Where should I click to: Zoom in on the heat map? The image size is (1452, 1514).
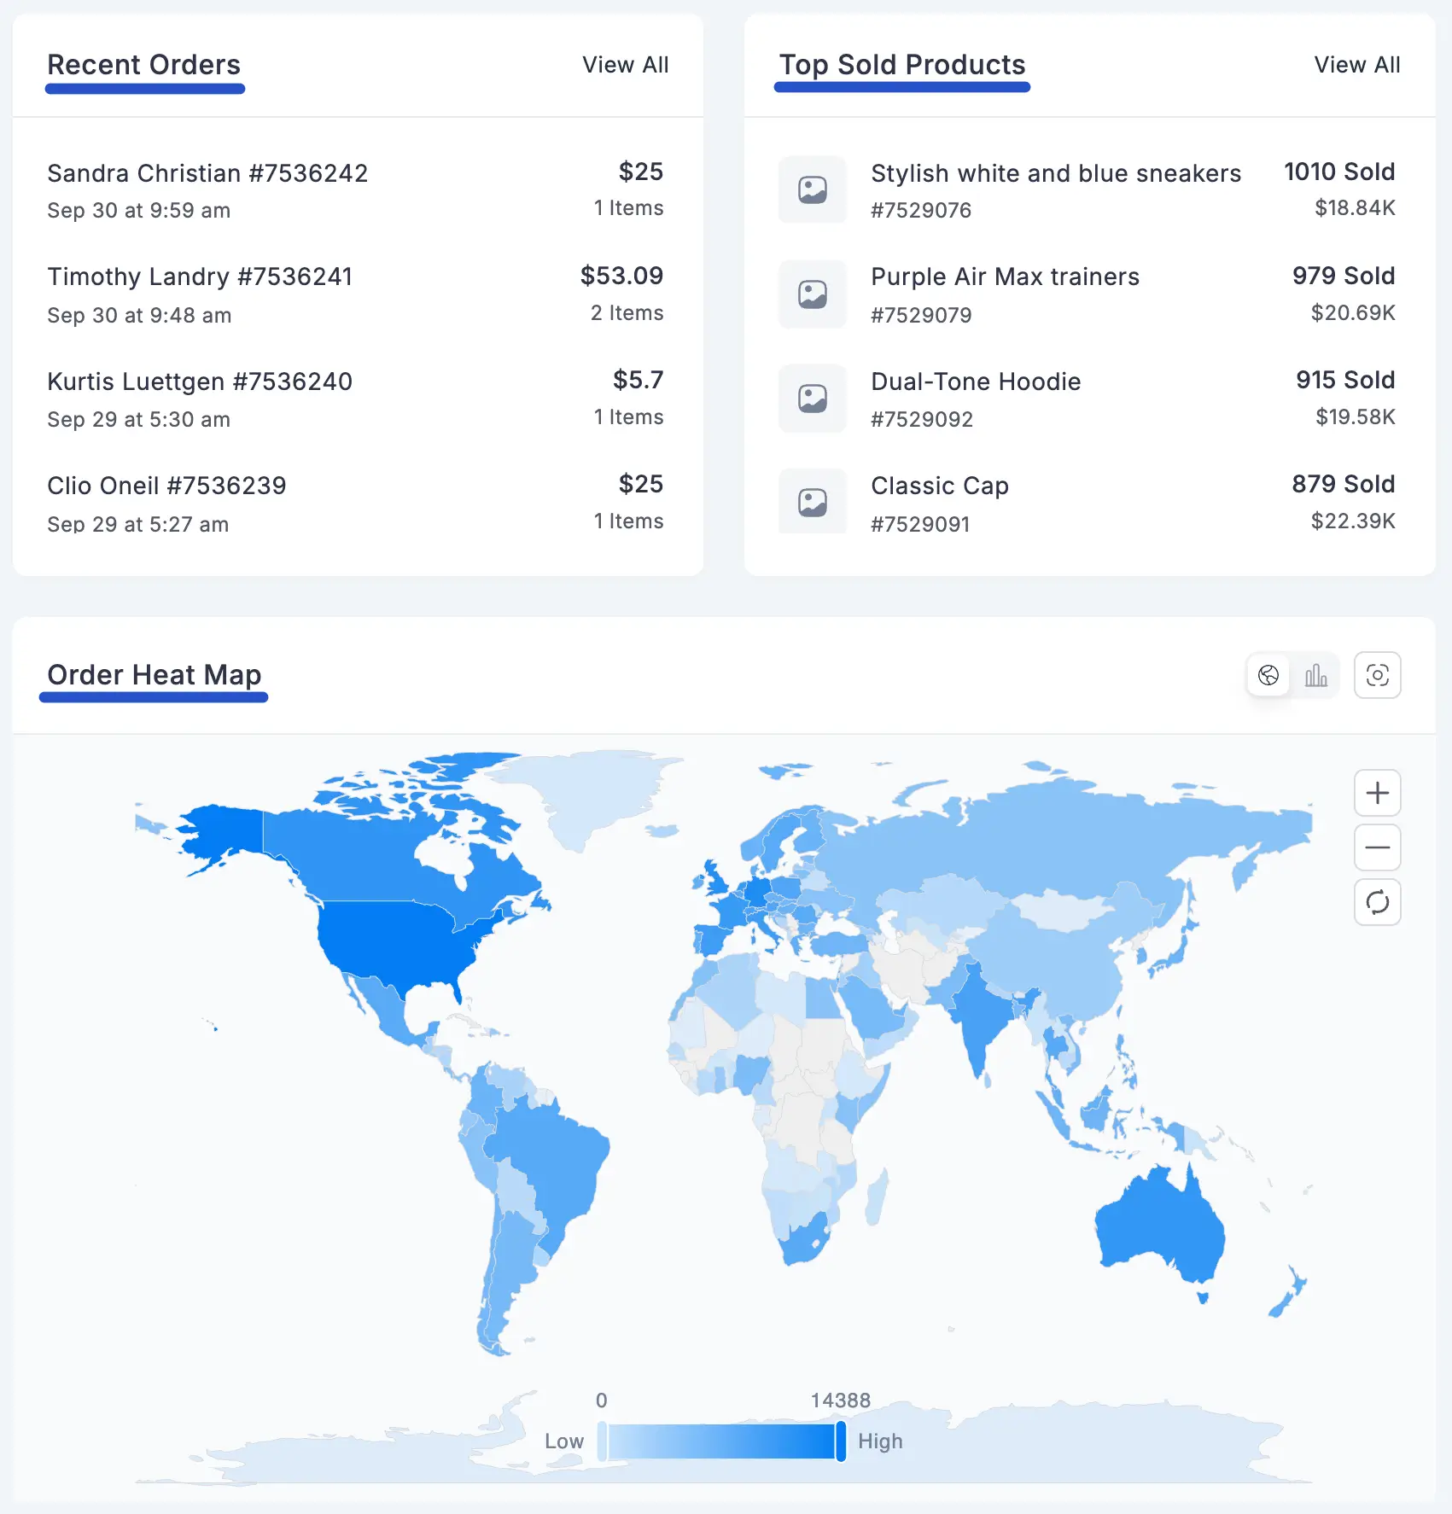click(x=1377, y=793)
